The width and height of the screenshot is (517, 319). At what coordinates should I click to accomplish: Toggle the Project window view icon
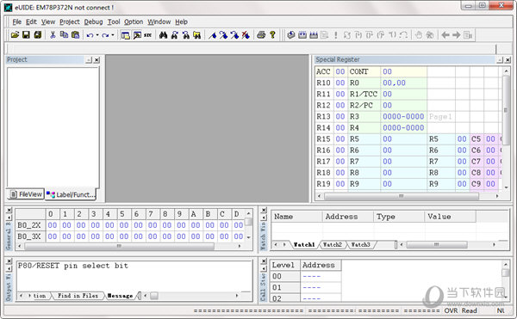click(125, 35)
